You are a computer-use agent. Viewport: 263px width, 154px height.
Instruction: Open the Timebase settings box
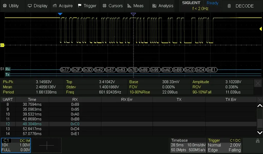click(188, 145)
